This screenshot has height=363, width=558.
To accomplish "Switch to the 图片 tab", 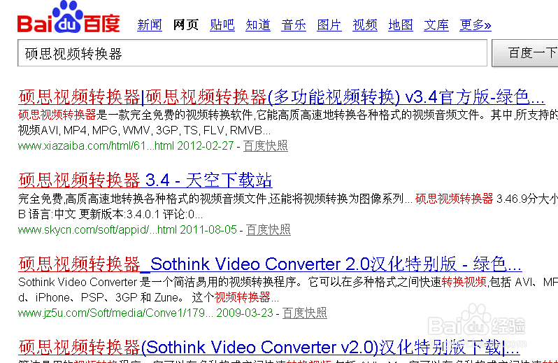I will click(329, 25).
